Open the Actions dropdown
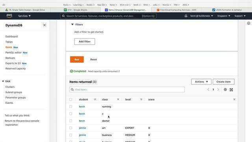252x142 pixels. pyautogui.click(x=201, y=82)
